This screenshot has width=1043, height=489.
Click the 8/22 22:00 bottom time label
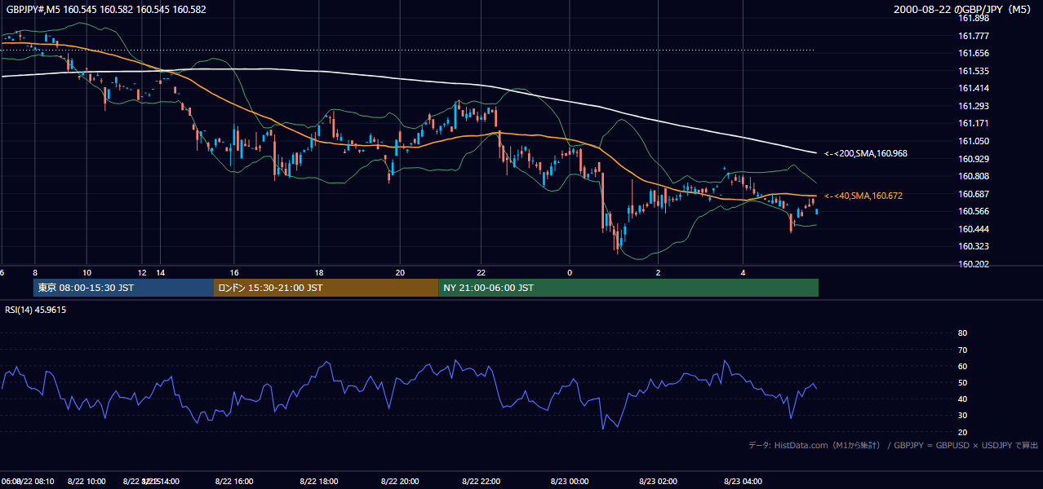[481, 481]
